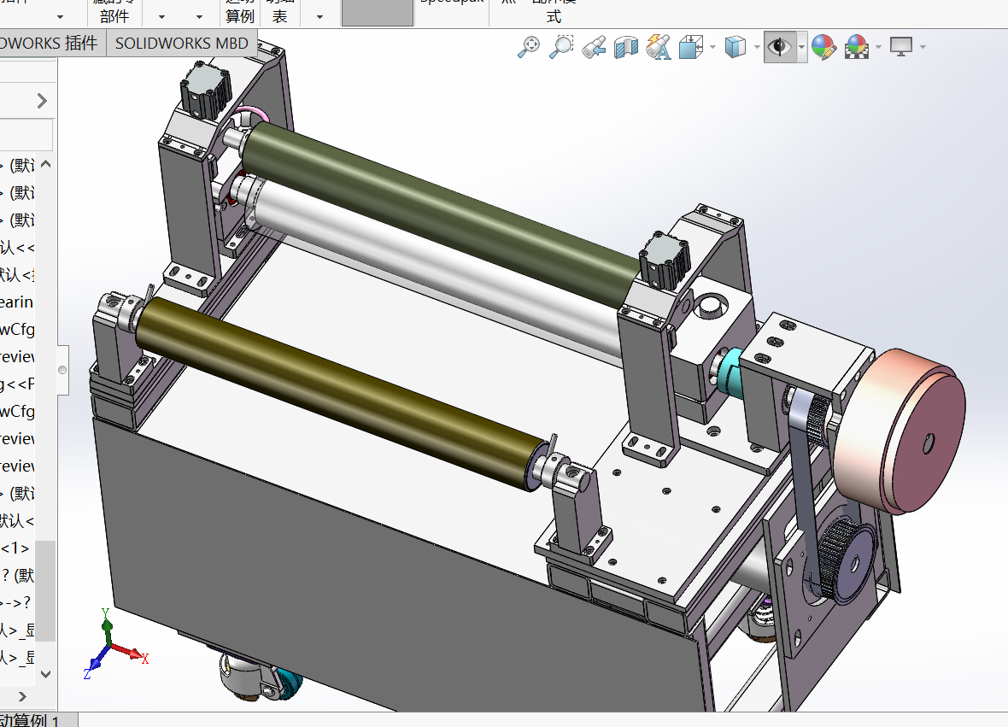Open the Hide/Show Items dropdown arrow
The height and width of the screenshot is (727, 1008).
(801, 47)
